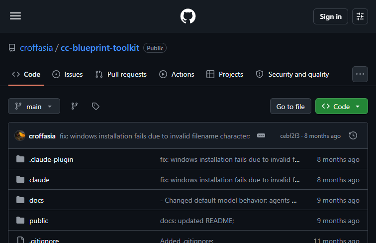The height and width of the screenshot is (243, 376).
Task: Click '9 months ago' in docs row
Action: (338, 200)
